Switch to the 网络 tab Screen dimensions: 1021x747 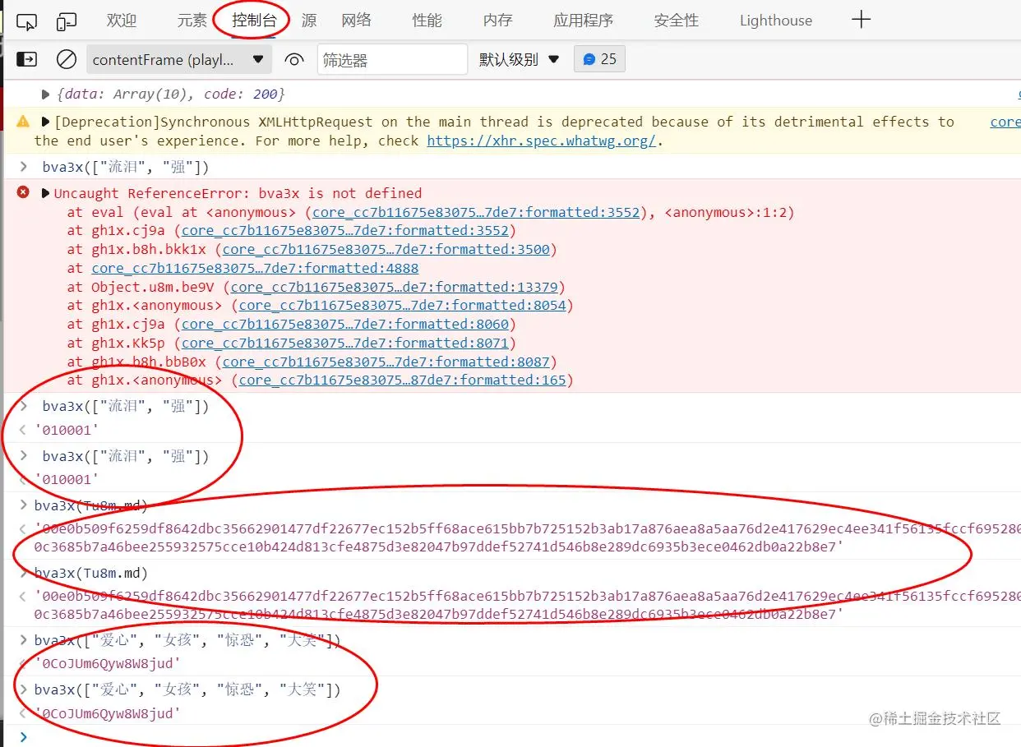[356, 20]
